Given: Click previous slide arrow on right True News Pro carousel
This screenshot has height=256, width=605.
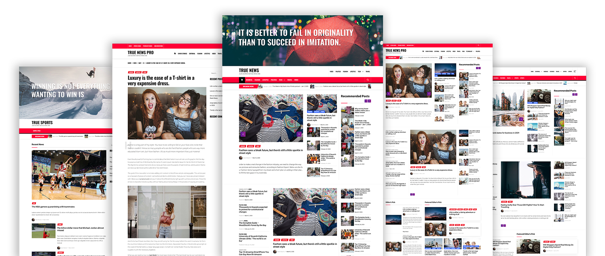Looking at the screenshot, I should coord(389,94).
